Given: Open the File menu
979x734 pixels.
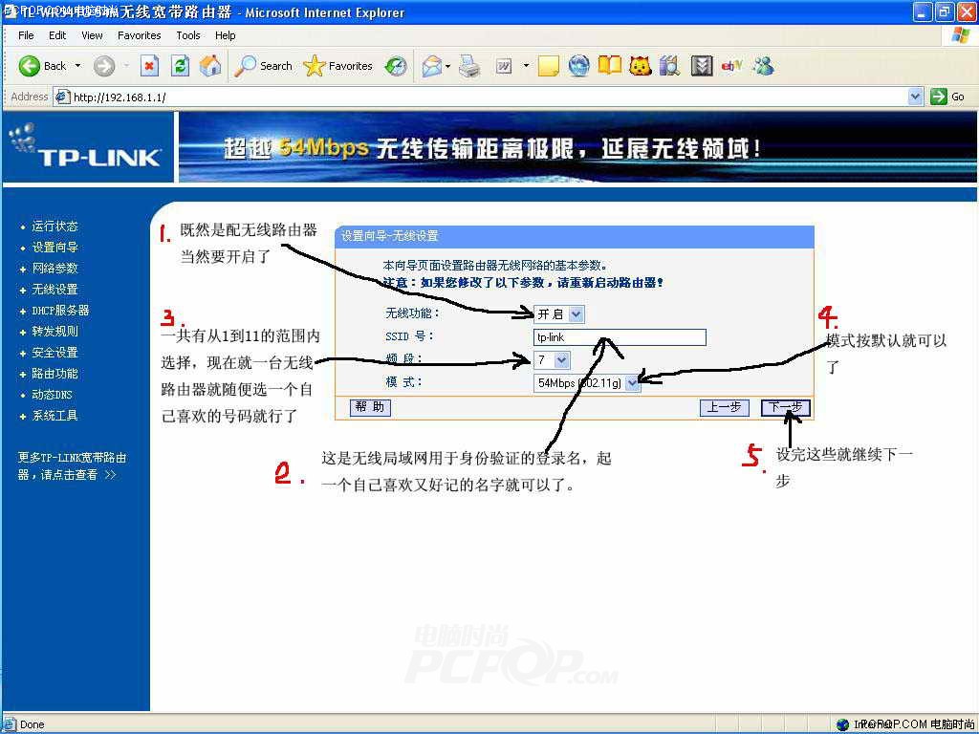Looking at the screenshot, I should (x=26, y=35).
